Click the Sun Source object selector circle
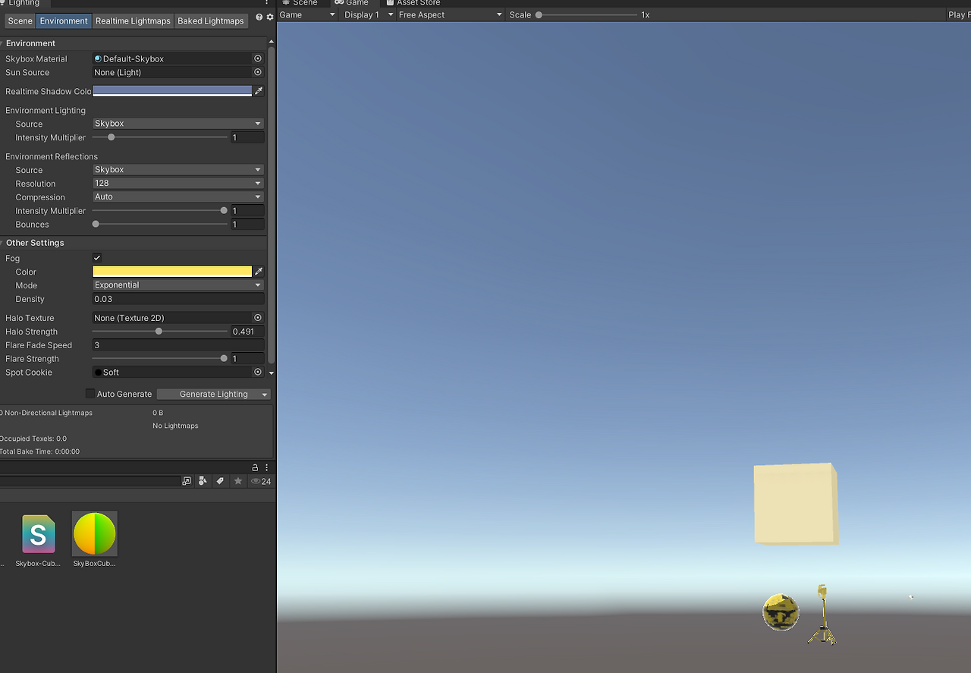Screen dimensions: 971x673 coord(257,72)
